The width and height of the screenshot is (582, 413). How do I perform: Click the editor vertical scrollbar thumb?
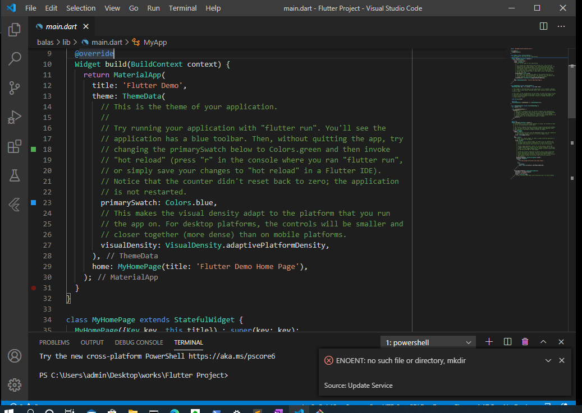pyautogui.click(x=572, y=91)
